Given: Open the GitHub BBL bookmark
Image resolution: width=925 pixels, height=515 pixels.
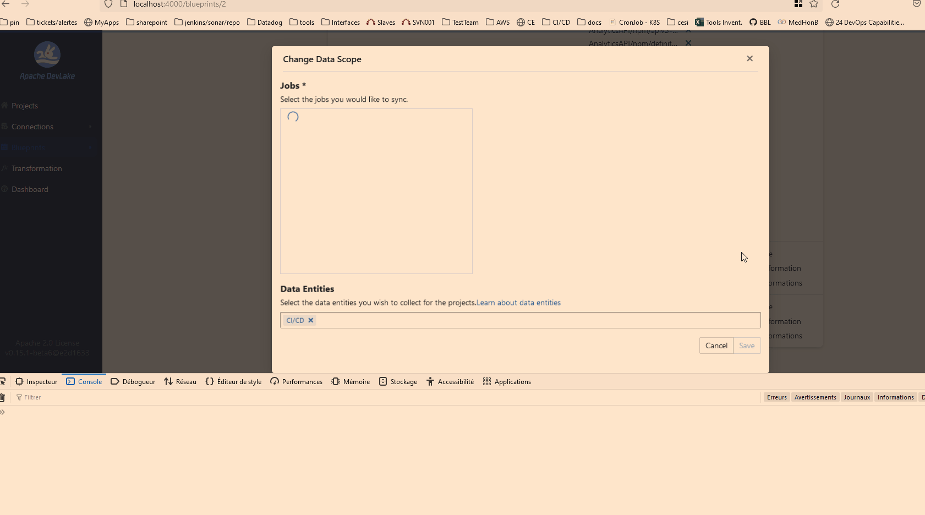Looking at the screenshot, I should (x=761, y=23).
